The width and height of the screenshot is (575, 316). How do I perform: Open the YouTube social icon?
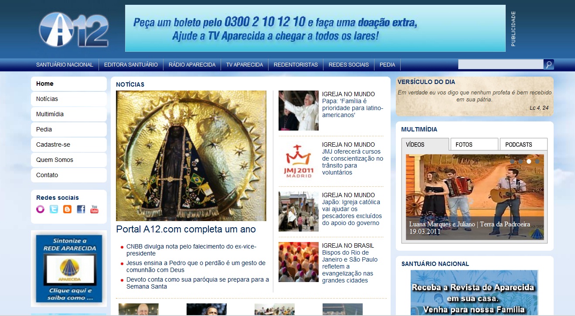tap(94, 209)
